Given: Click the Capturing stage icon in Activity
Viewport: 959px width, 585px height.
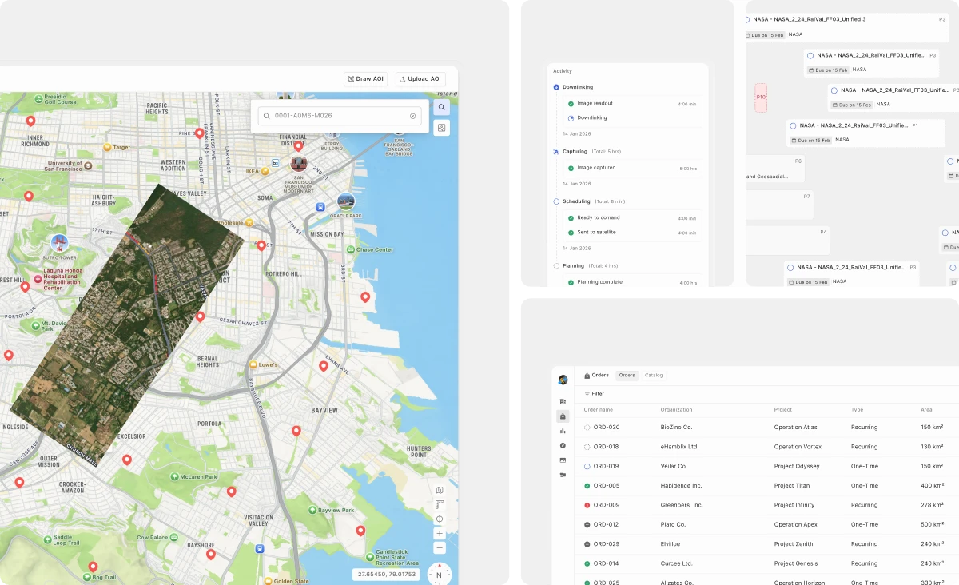Looking at the screenshot, I should coord(556,151).
